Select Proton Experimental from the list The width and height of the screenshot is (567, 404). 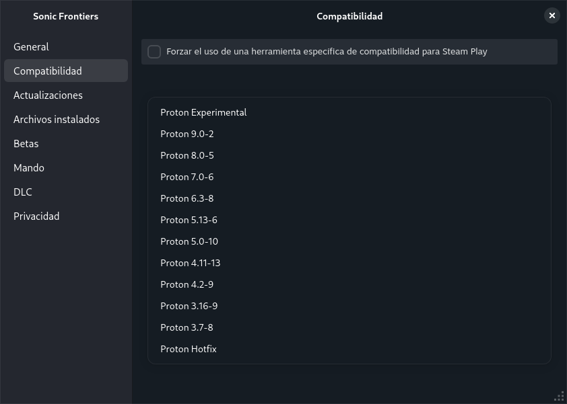pyautogui.click(x=203, y=112)
